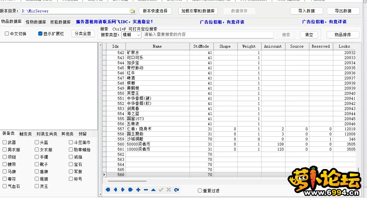The width and height of the screenshot is (367, 198).
Task: Check the 翅膀 checkbox
Action: [x=37, y=179]
